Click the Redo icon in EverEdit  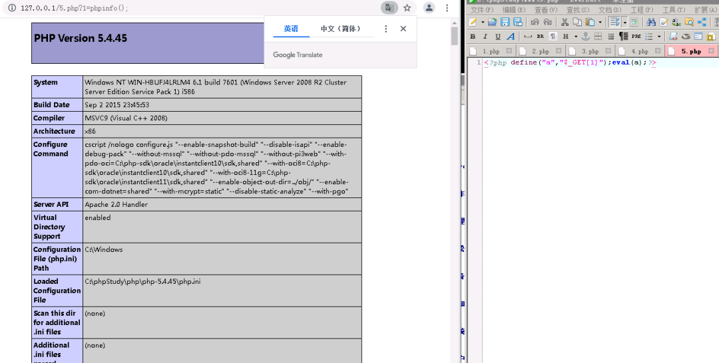tap(547, 22)
